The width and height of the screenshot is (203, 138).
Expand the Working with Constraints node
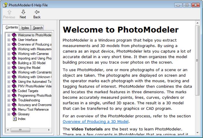(x=9, y=72)
